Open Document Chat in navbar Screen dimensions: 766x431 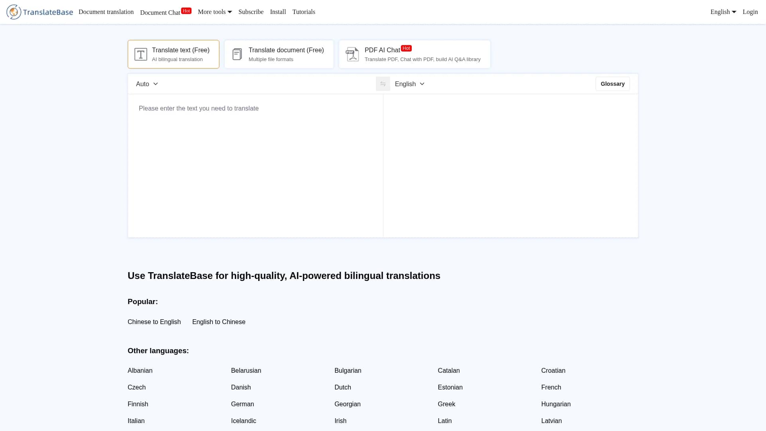(166, 12)
